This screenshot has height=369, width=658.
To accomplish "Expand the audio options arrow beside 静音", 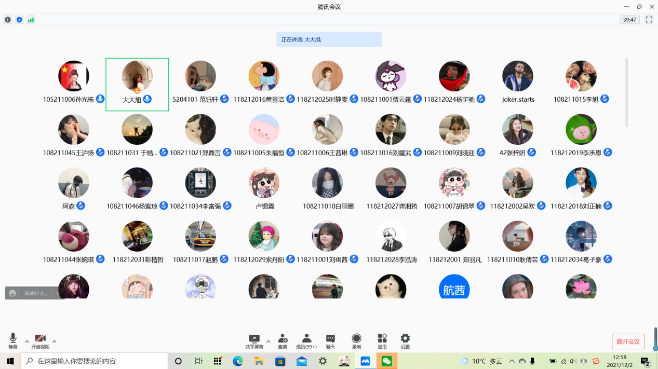I will tap(27, 341).
